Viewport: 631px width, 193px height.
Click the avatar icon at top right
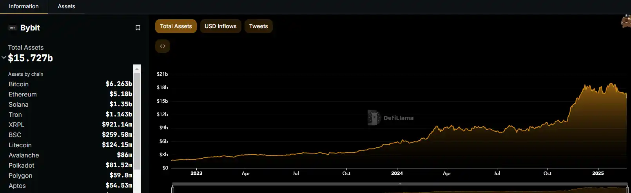tap(626, 21)
